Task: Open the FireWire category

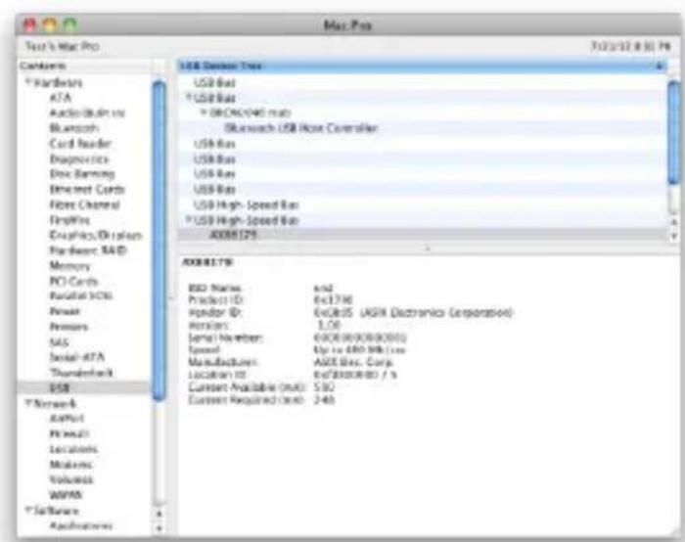Action: [x=69, y=220]
